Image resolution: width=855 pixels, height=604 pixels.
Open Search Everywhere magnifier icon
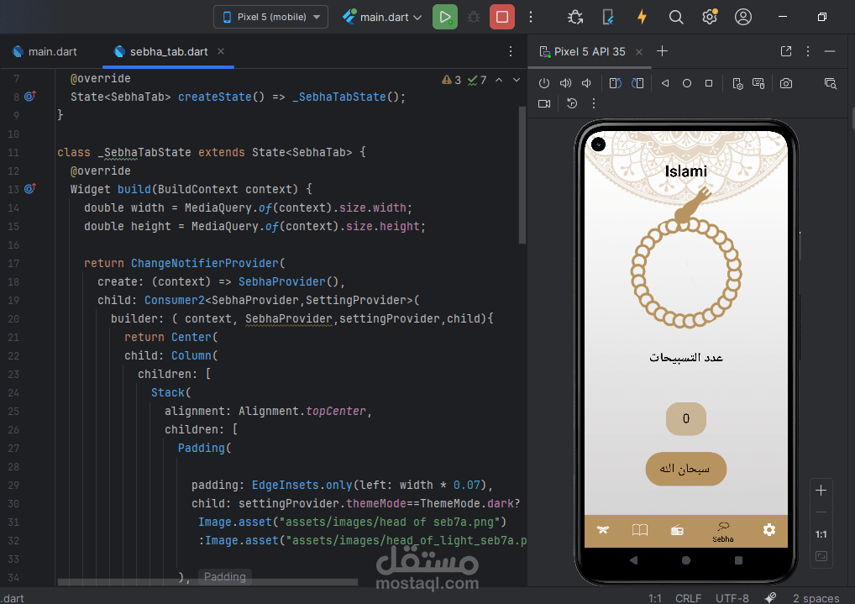click(676, 17)
